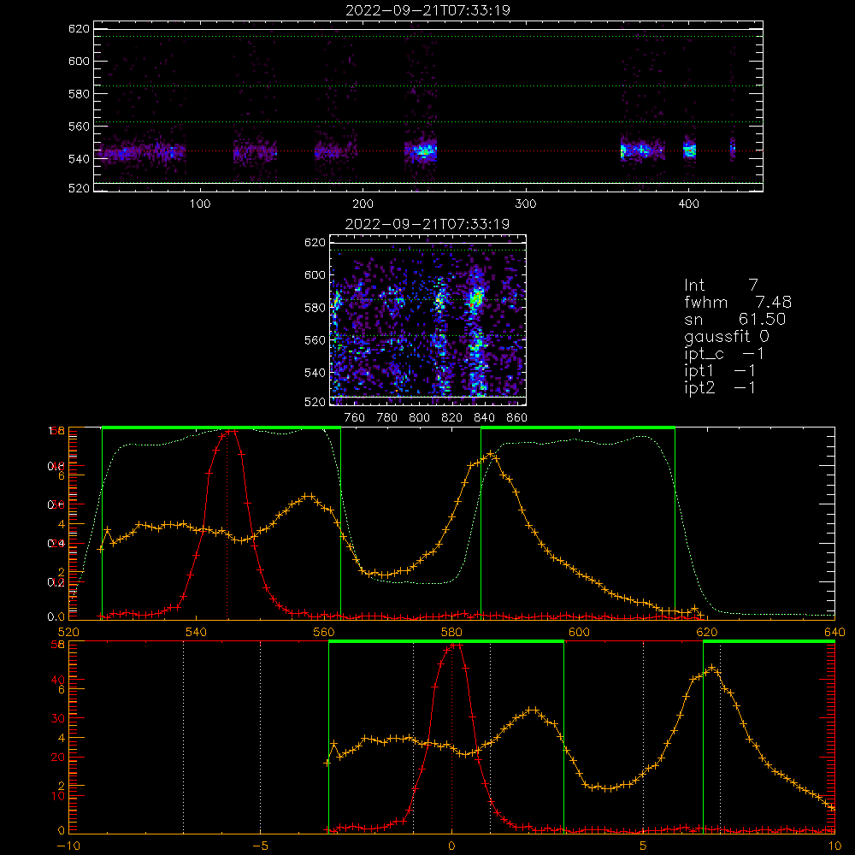This screenshot has height=855, width=855.
Task: Click the red peak apex in bottom plot
Action: [456, 645]
